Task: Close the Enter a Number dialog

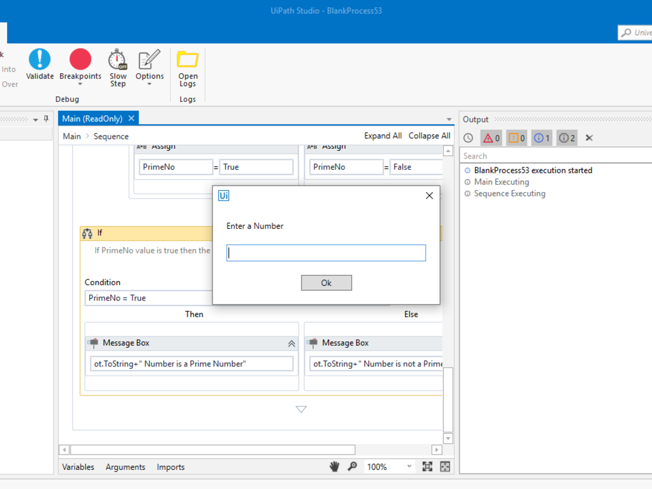Action: pos(429,196)
